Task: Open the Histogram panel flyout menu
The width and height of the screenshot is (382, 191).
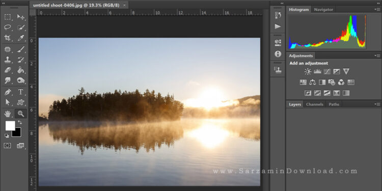Action: pyautogui.click(x=377, y=9)
